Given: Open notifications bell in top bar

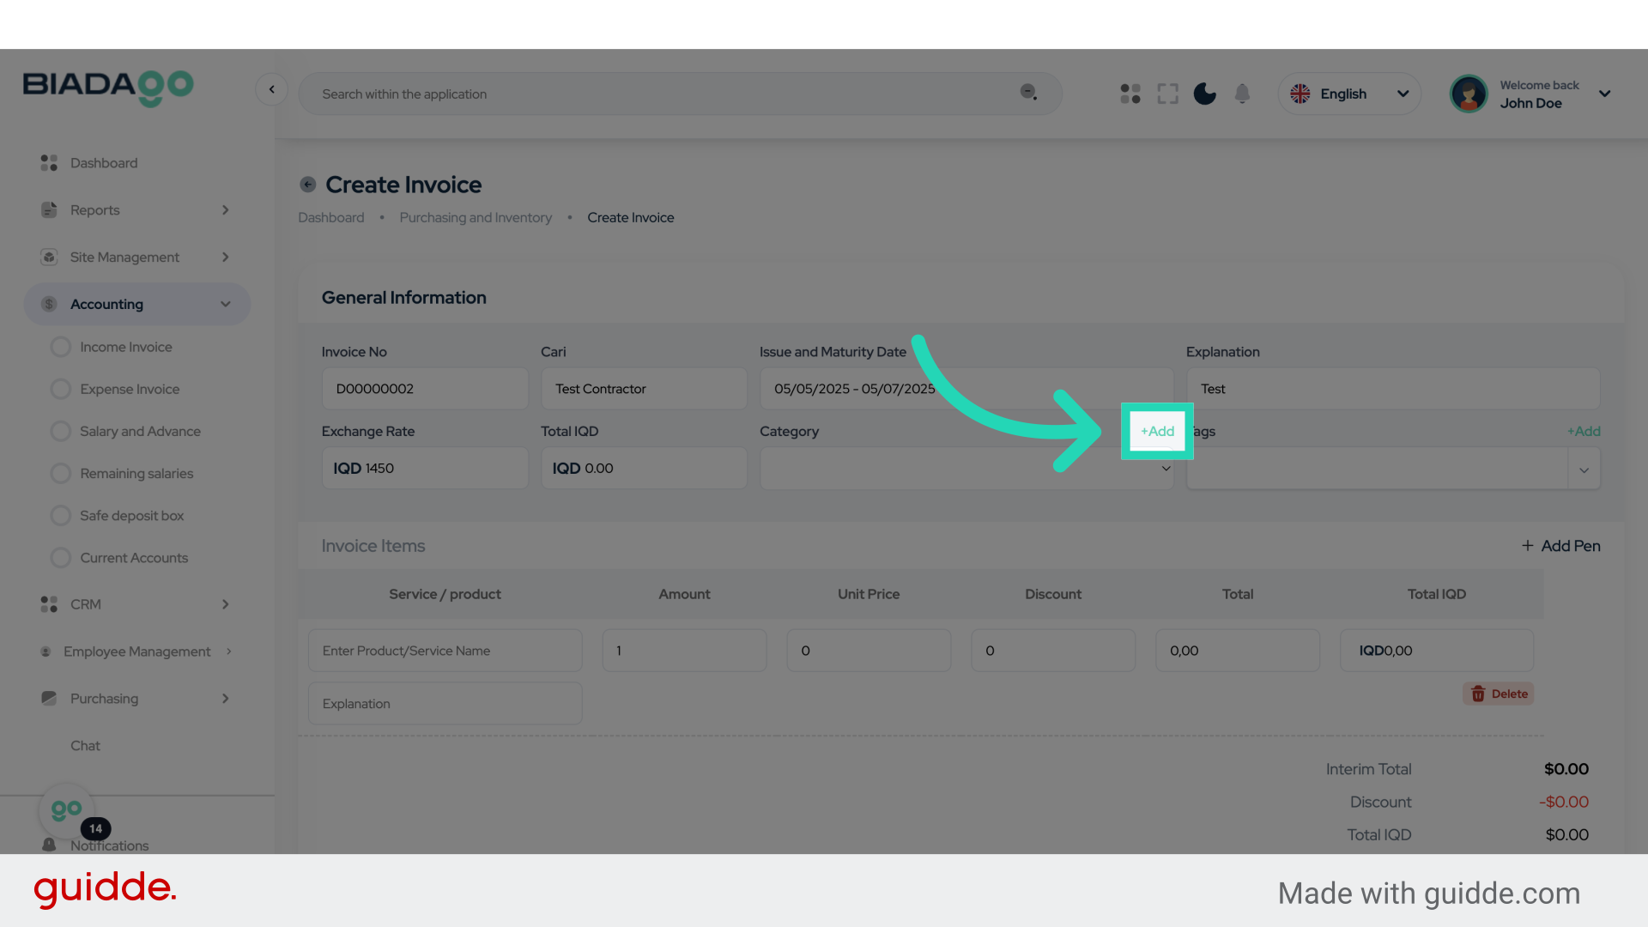Looking at the screenshot, I should pyautogui.click(x=1242, y=94).
